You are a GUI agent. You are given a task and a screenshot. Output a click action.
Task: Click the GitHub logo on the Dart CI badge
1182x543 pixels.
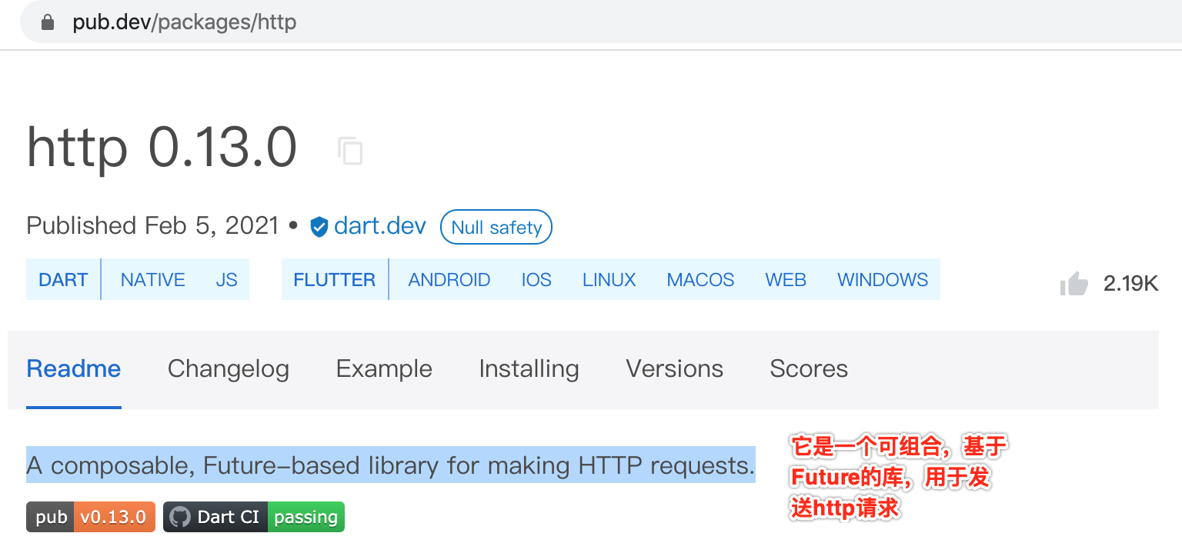[x=181, y=517]
